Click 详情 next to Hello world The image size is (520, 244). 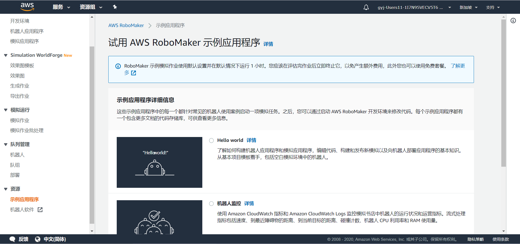click(x=251, y=140)
